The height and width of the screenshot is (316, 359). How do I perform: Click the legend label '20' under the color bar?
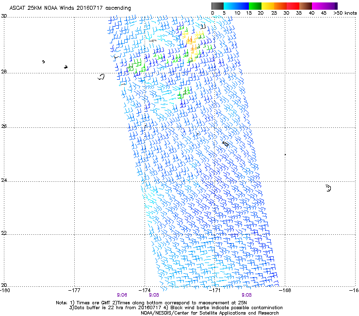point(261,13)
